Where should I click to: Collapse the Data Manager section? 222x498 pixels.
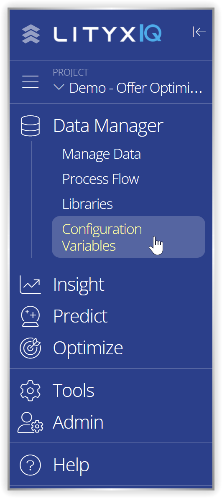[x=108, y=126]
